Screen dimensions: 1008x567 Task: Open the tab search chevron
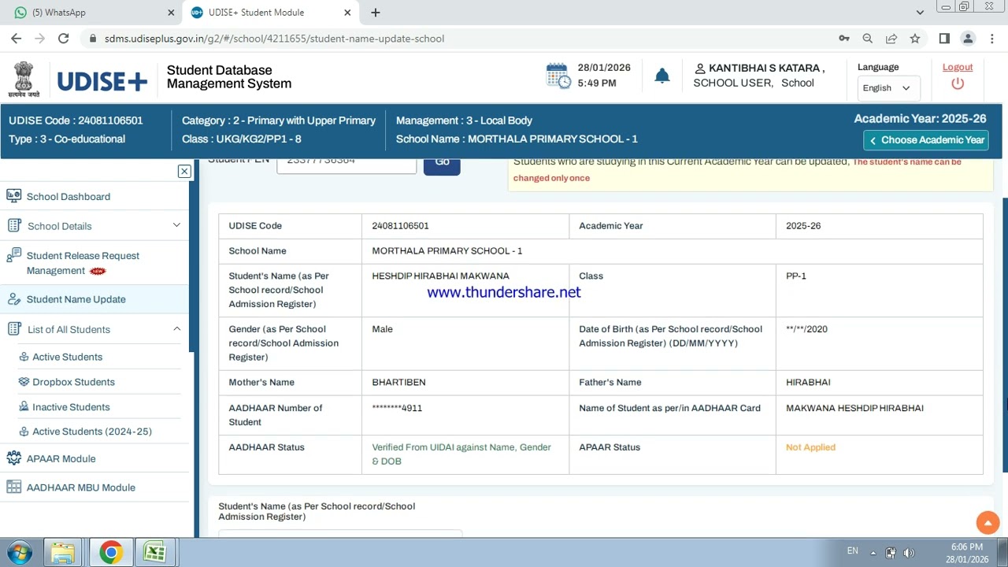tap(920, 13)
